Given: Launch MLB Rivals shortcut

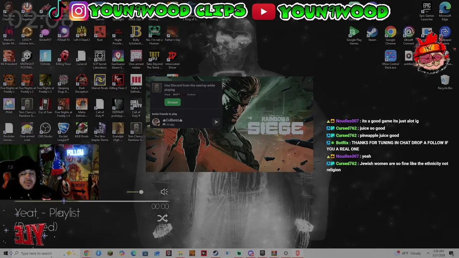Looking at the screenshot, I should [x=81, y=131].
